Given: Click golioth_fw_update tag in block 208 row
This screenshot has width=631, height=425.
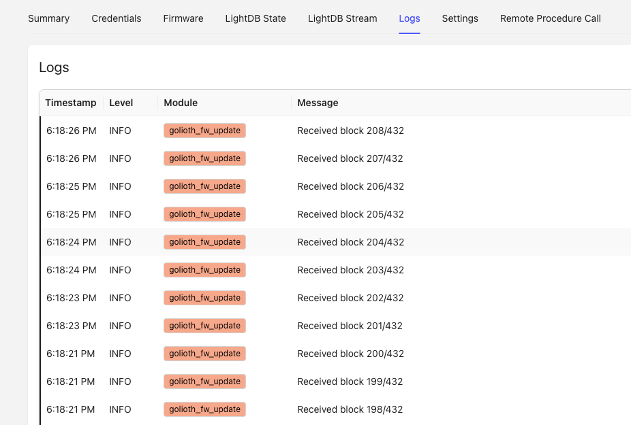Looking at the screenshot, I should 204,131.
